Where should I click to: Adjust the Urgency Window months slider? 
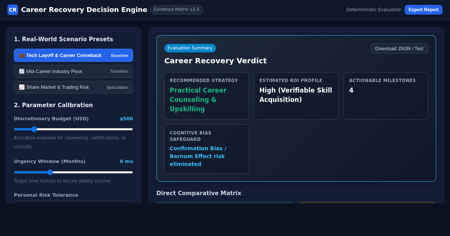pos(73,172)
